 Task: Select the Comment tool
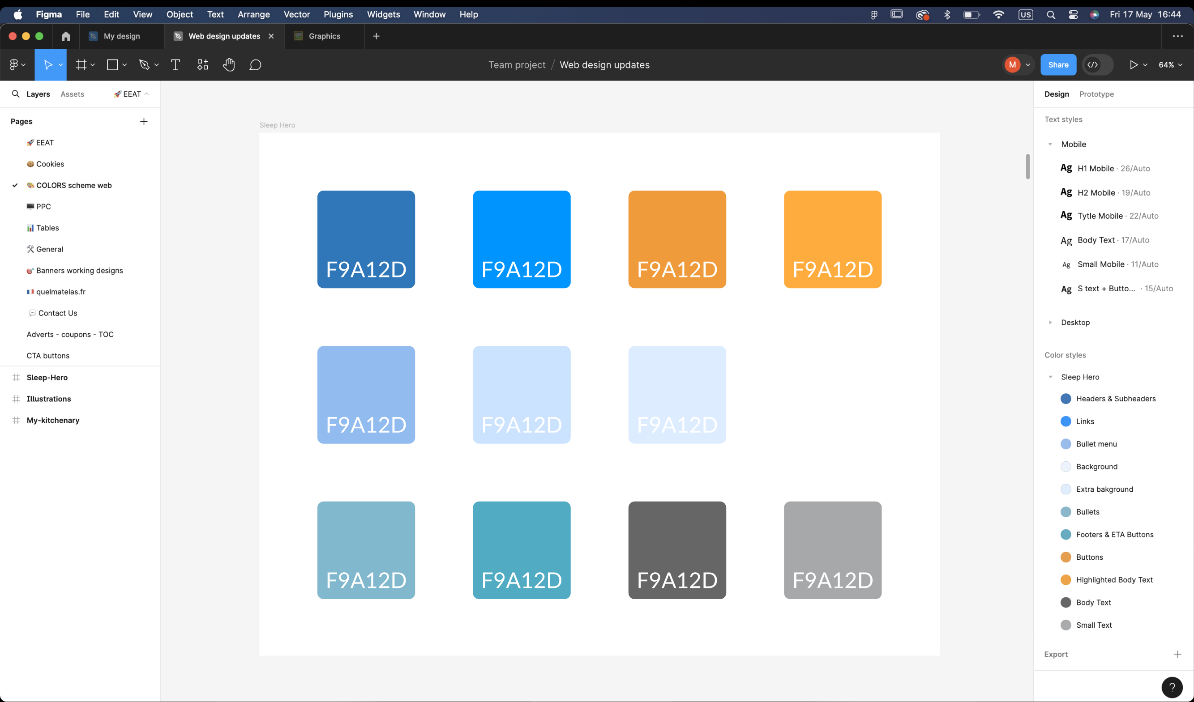click(x=255, y=65)
